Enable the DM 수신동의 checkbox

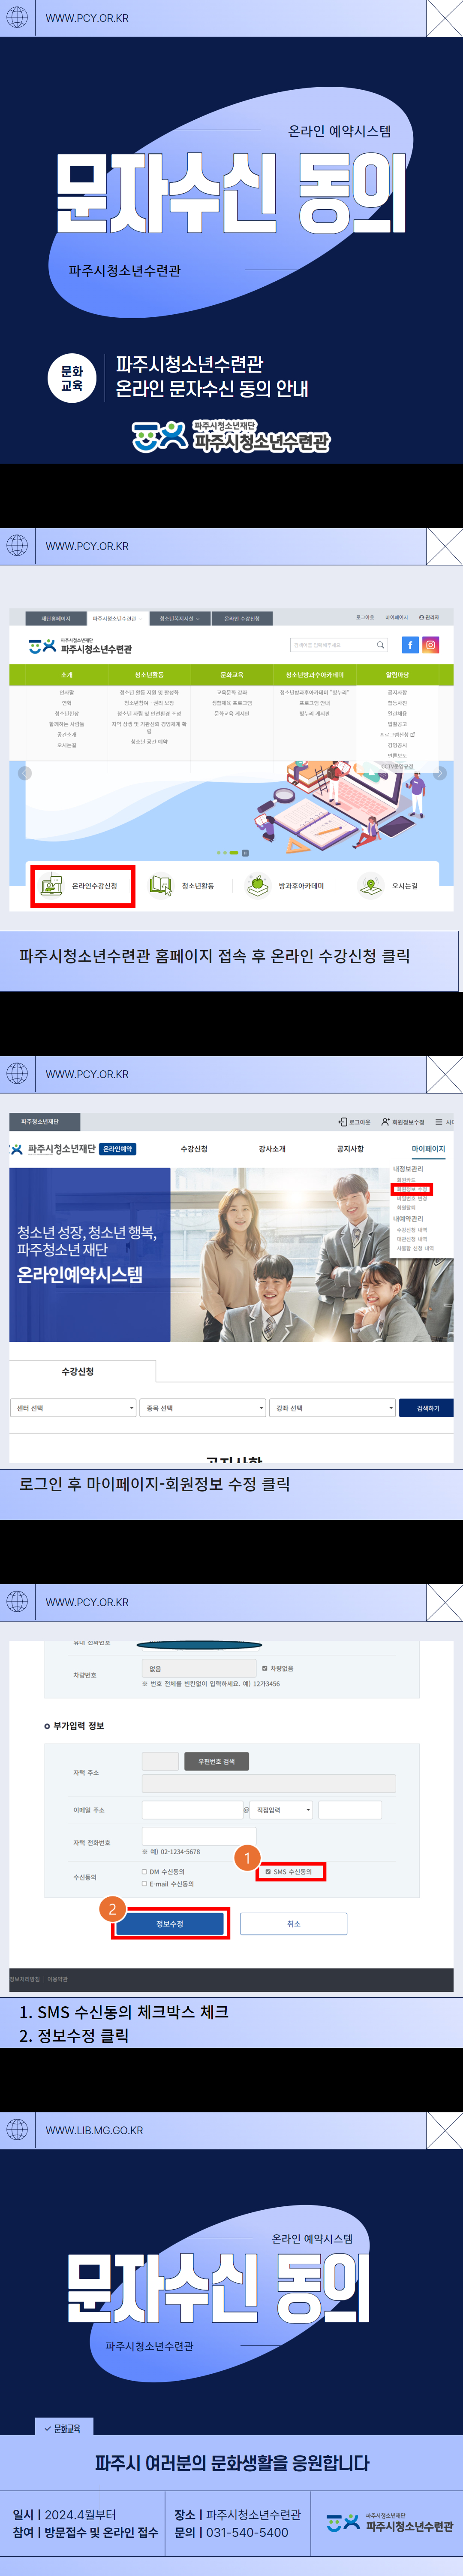pos(145,1871)
